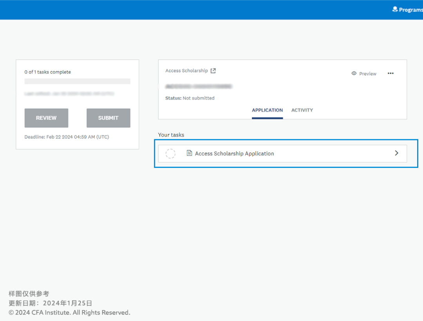Switch to the APPLICATION tab
423x321 pixels.
pos(267,110)
